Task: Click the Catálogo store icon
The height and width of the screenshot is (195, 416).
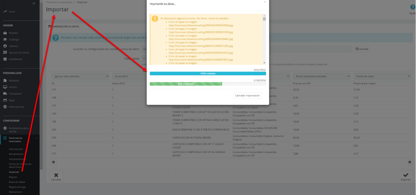Action: tap(5, 39)
